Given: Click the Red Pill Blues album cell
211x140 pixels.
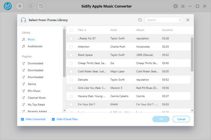Looking at the screenshot, I should (x=147, y=88).
